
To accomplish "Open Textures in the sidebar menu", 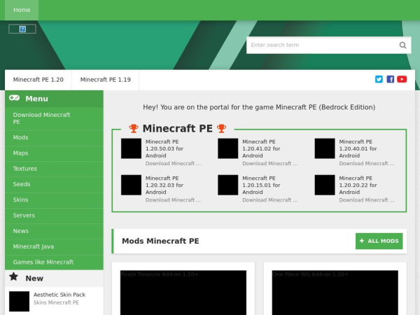I will pyautogui.click(x=54, y=169).
